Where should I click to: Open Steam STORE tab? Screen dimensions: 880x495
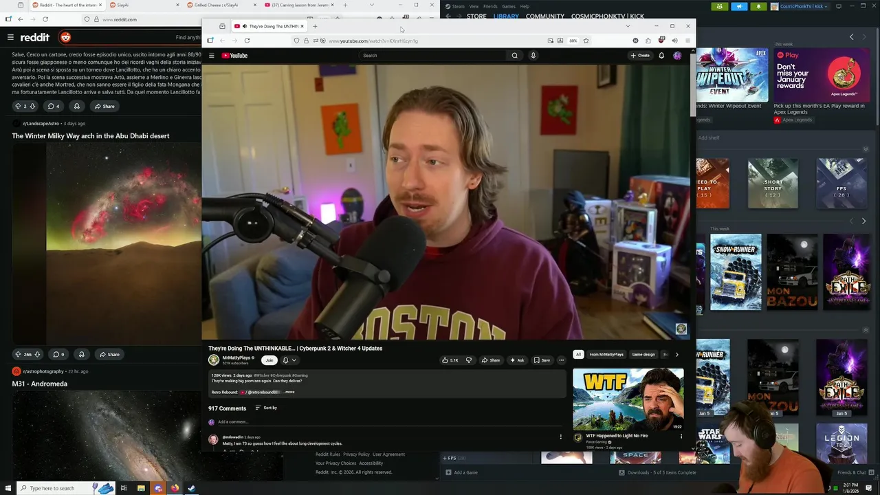476,16
